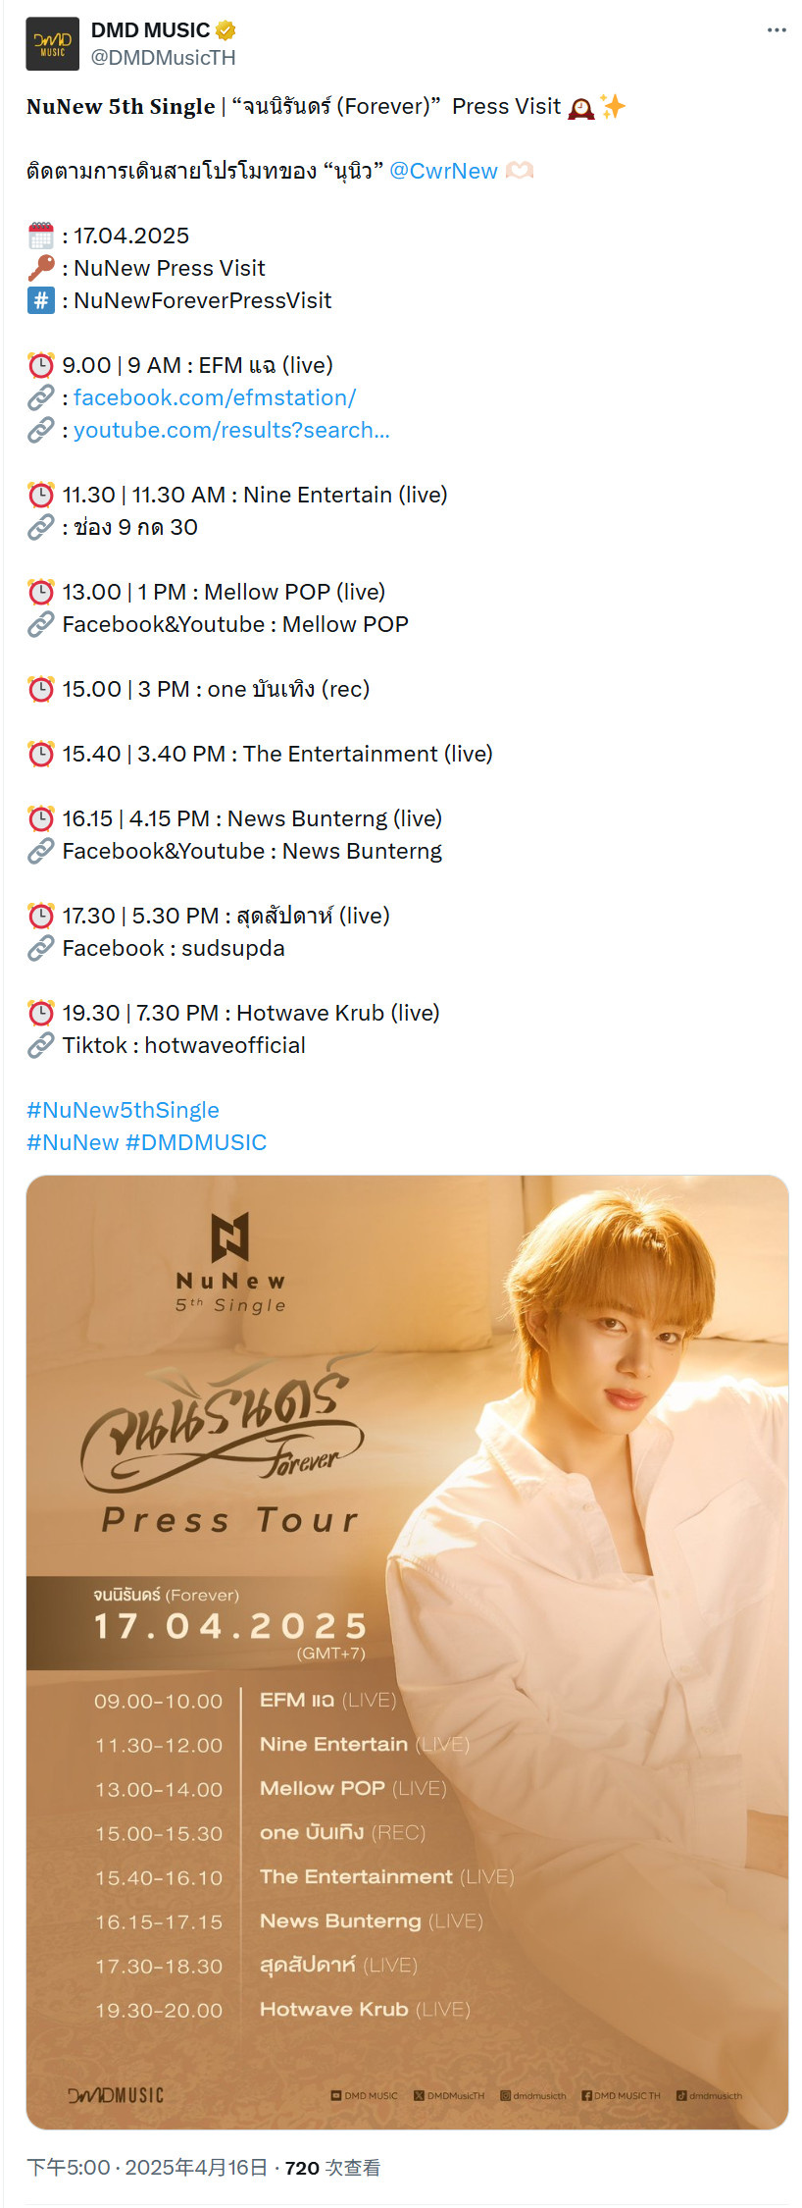Screen dimensions: 802x2208
Task: Open the @DMDMusicTH handle
Action: [x=163, y=58]
